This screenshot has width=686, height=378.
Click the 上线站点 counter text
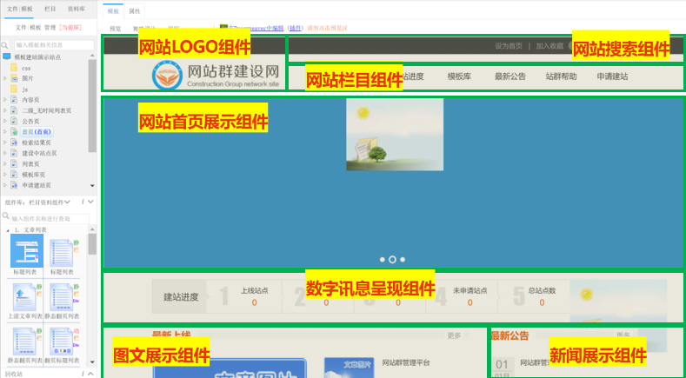point(255,290)
